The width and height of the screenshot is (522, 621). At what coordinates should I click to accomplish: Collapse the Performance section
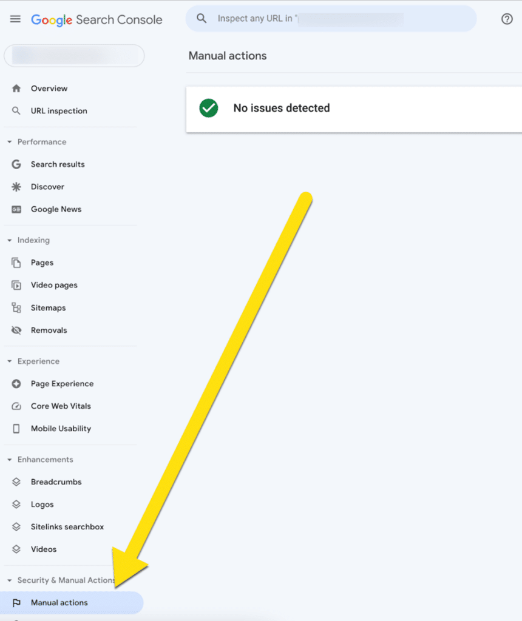[x=8, y=141]
